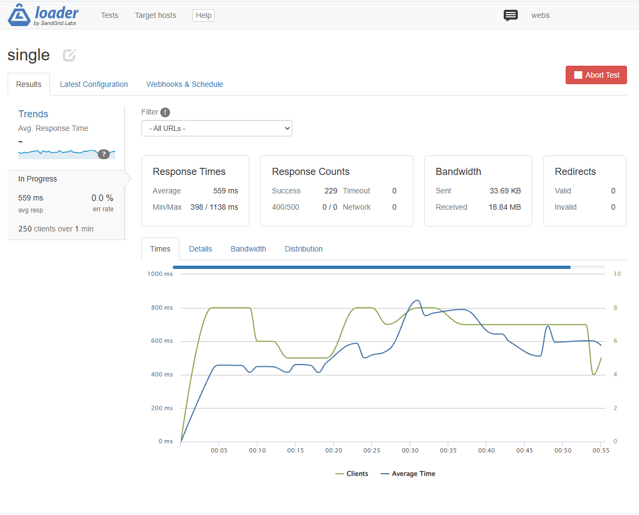639x515 pixels.
Task: Click the Filter info exclamation icon
Action: pos(165,112)
